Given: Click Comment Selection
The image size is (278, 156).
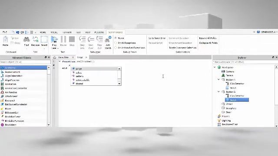Looking at the screenshot, I should pos(179,38).
